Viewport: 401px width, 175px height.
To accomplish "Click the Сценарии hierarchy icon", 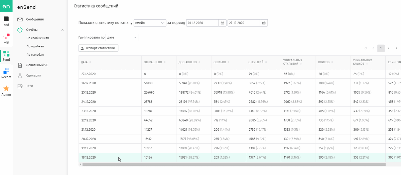I will pos(20,75).
